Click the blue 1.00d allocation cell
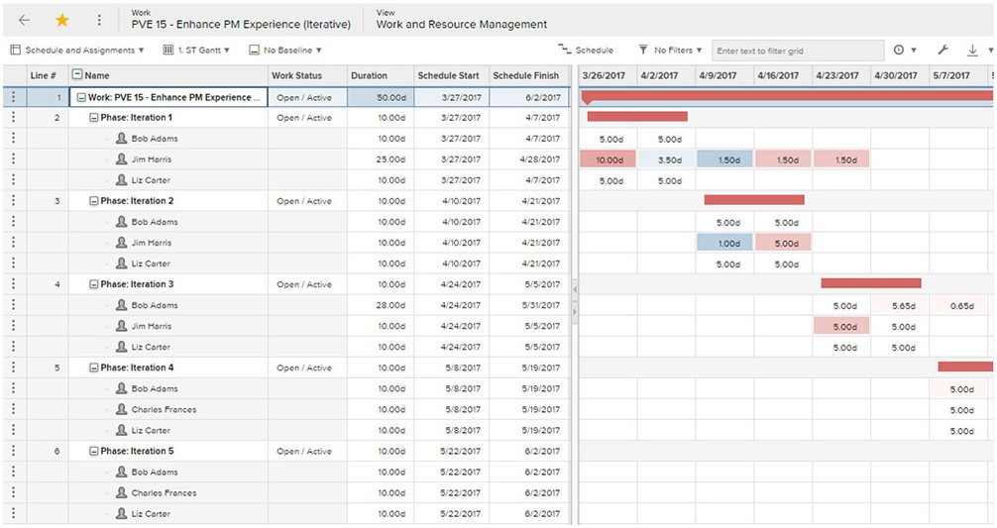This screenshot has height=528, width=997. pos(724,243)
